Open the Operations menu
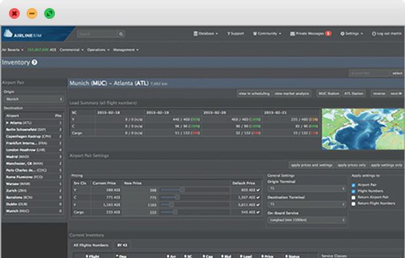405x258 pixels. (98, 50)
